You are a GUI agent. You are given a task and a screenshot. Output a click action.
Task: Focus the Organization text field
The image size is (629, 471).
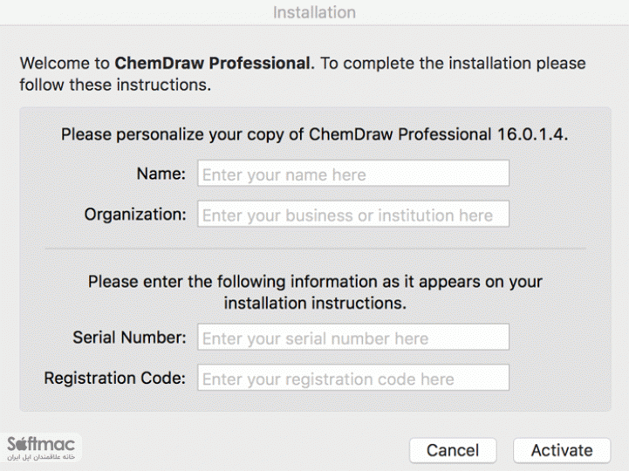[353, 214]
